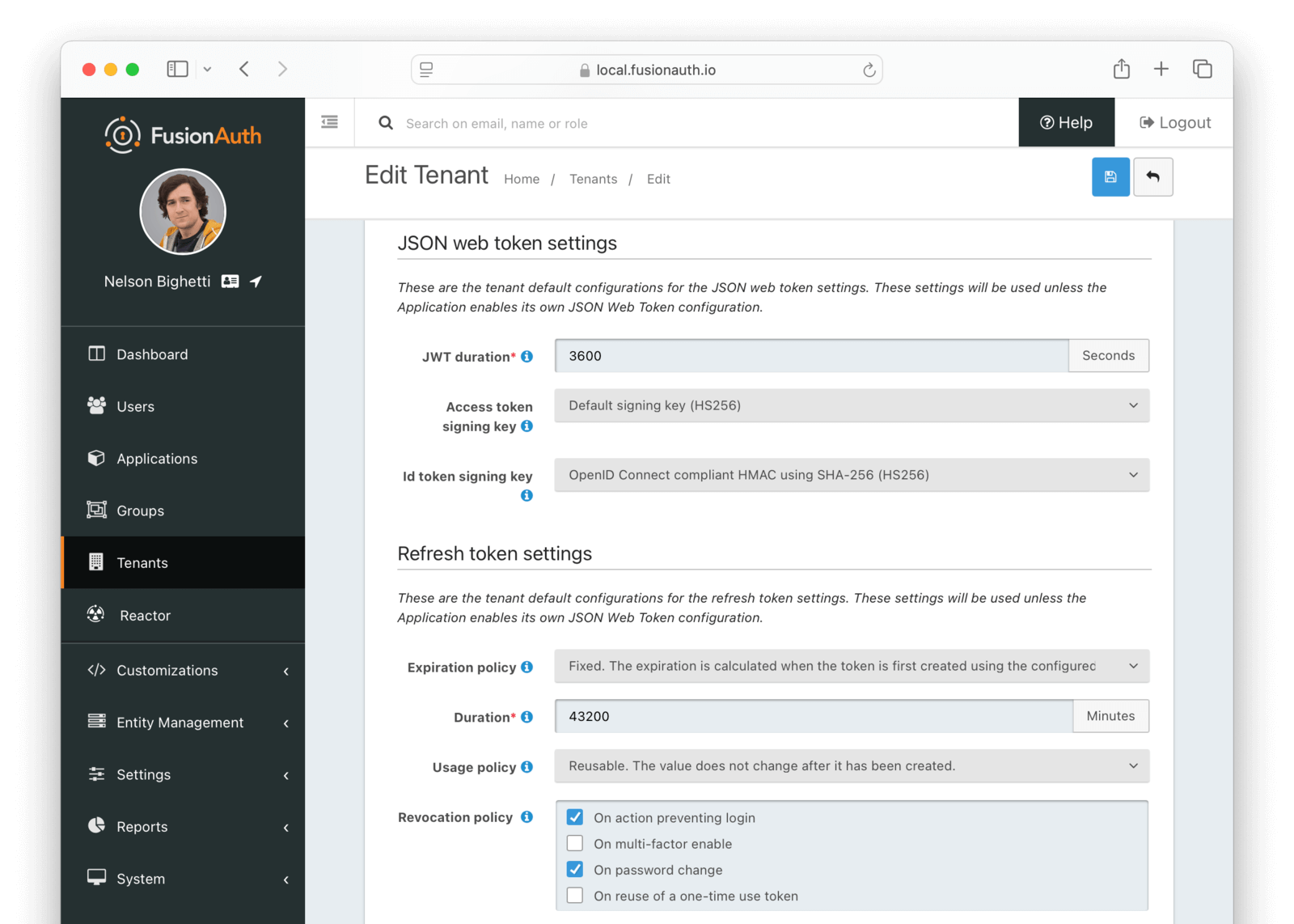Image resolution: width=1294 pixels, height=924 pixels.
Task: Save the tenant with the floppy disk icon
Action: [1110, 176]
